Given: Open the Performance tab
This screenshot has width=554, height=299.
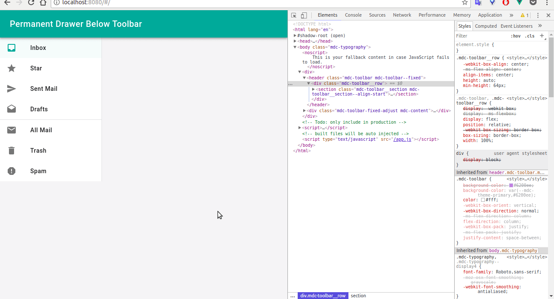Looking at the screenshot, I should [432, 15].
